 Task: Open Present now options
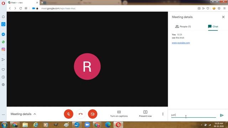145,114
